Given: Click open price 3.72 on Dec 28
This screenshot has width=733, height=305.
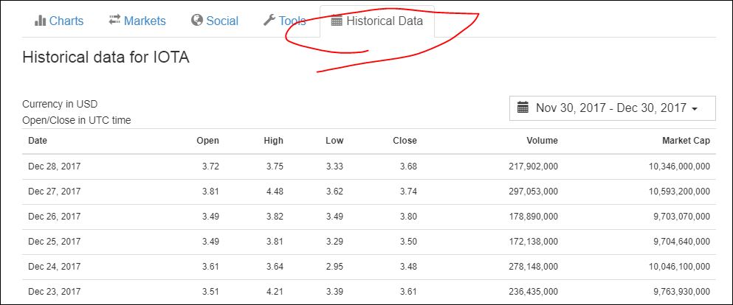Looking at the screenshot, I should pos(210,166).
